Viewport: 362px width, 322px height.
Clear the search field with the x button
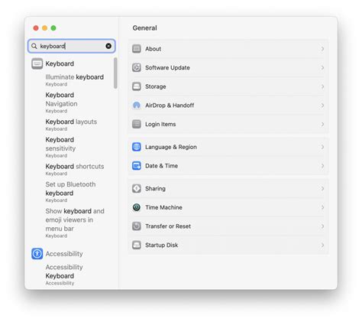(x=108, y=46)
